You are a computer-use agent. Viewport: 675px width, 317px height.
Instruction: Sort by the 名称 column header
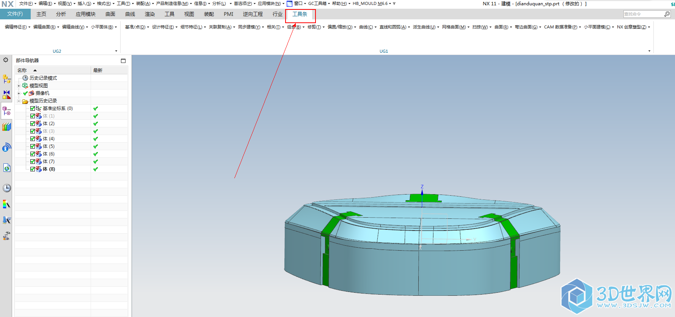click(53, 70)
